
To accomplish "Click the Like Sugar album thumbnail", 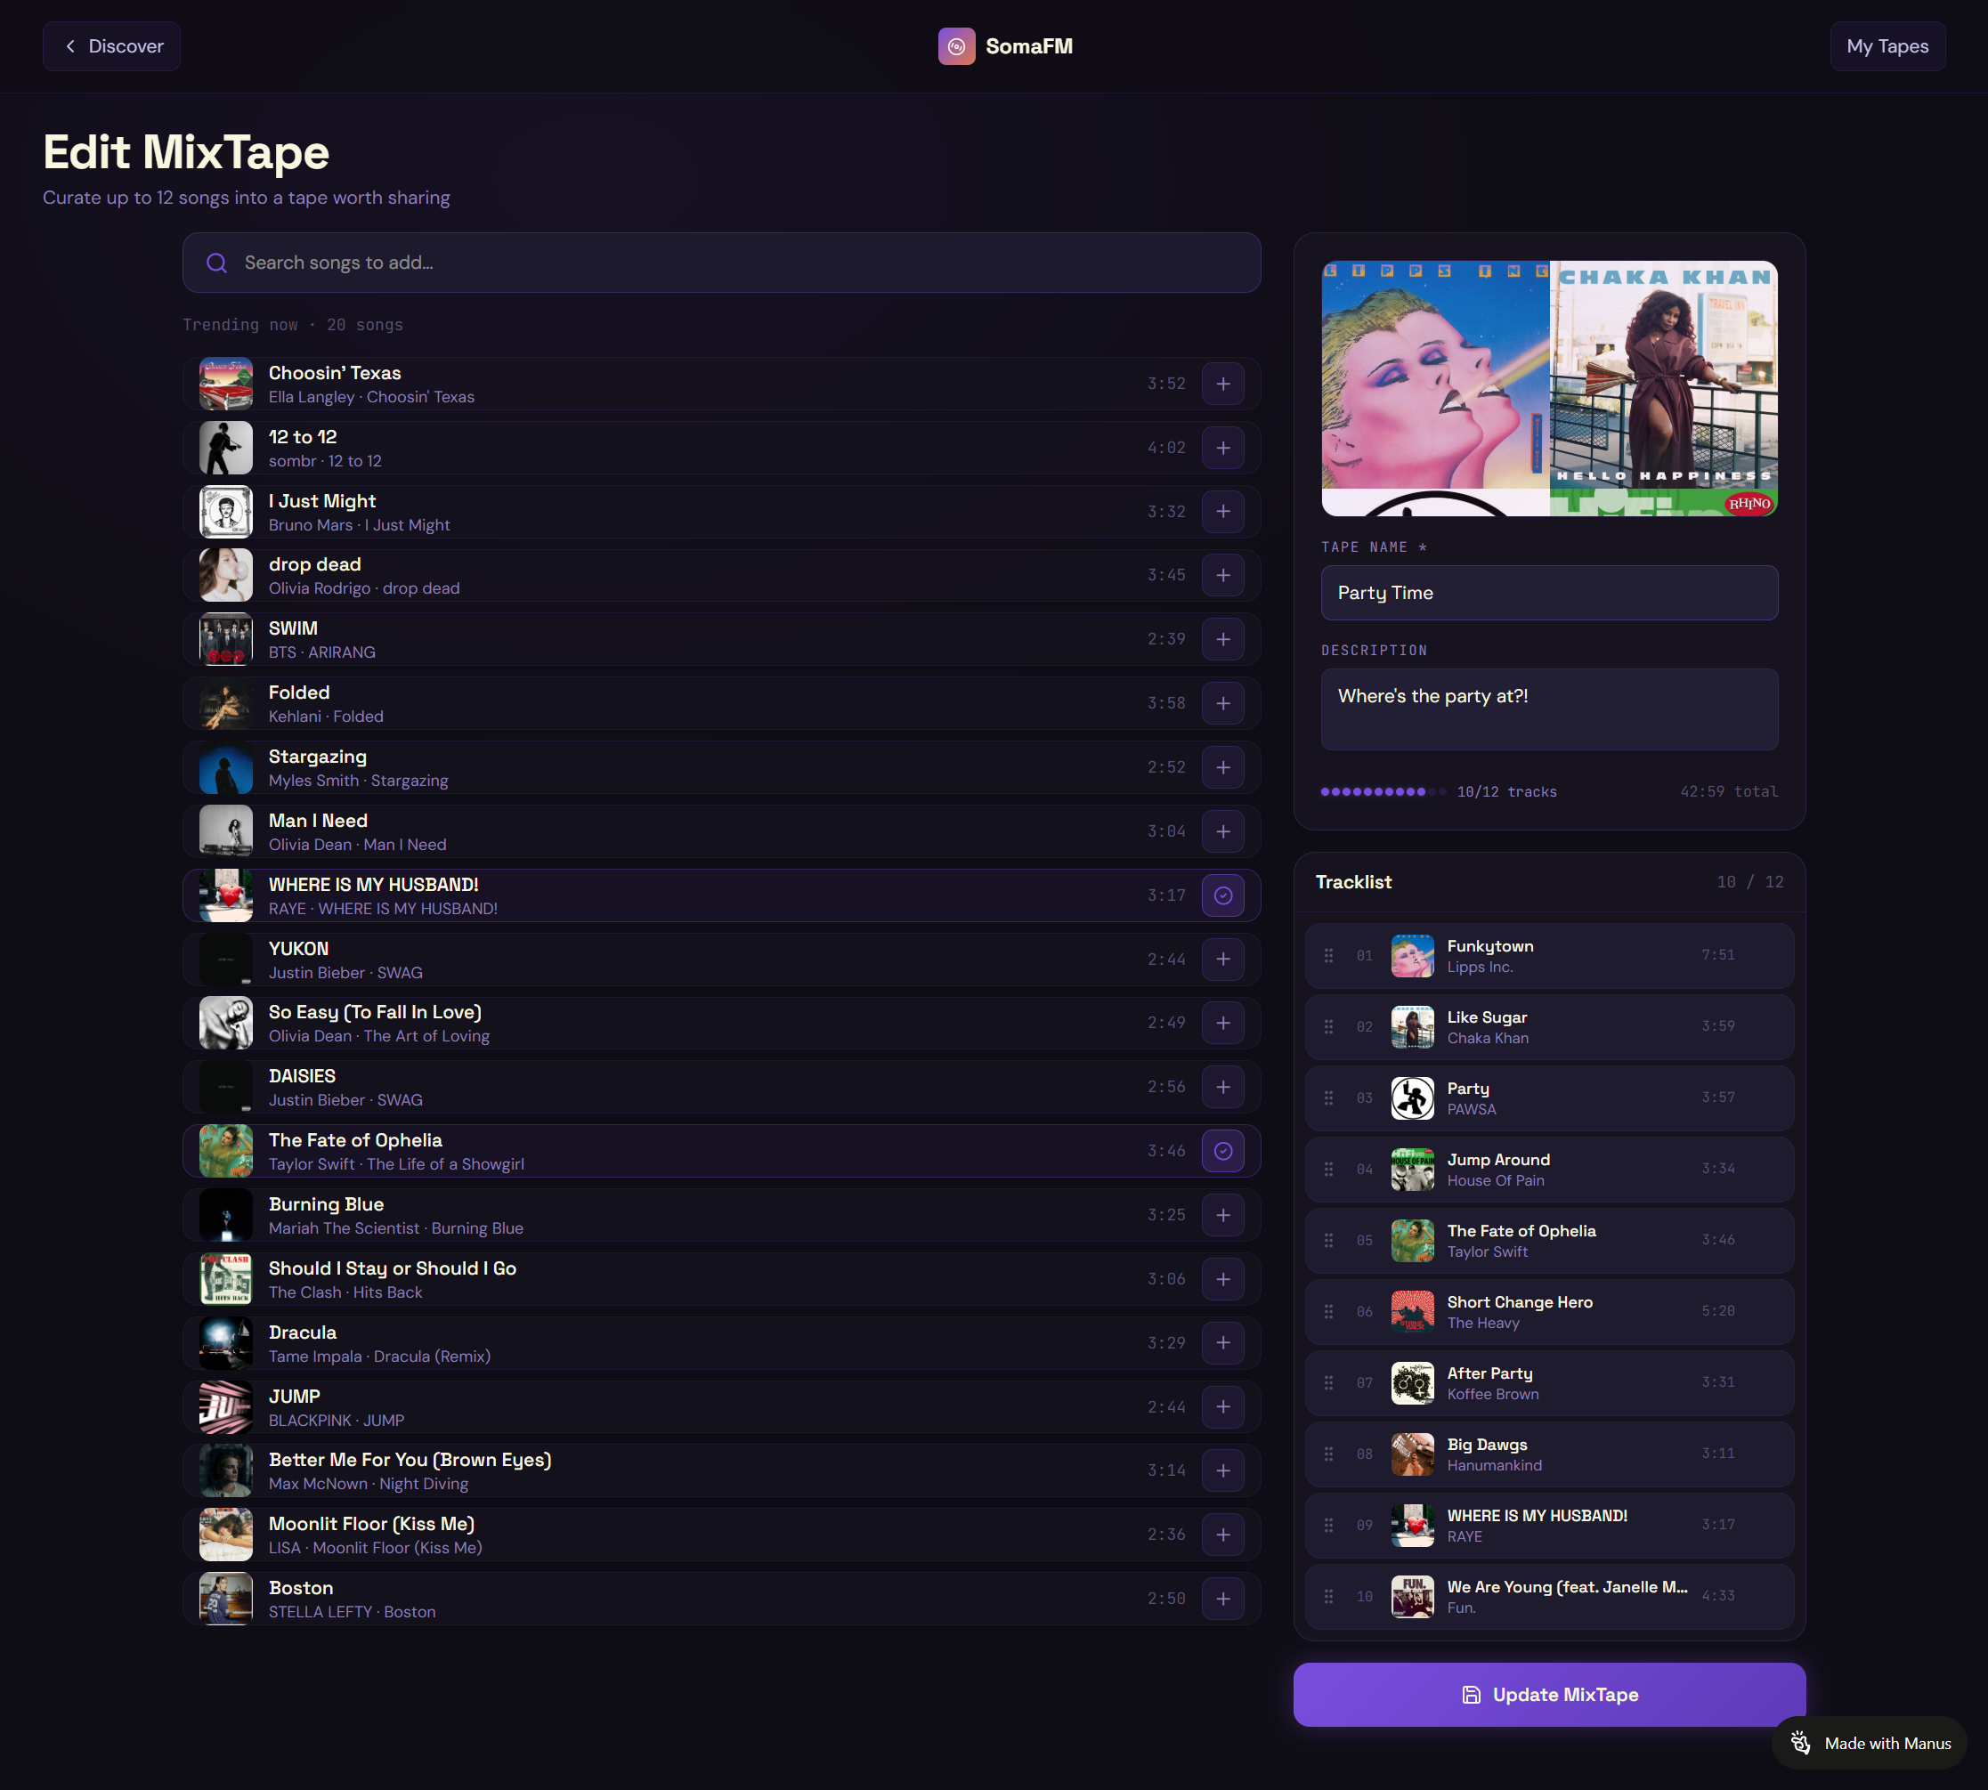I will coord(1413,1027).
